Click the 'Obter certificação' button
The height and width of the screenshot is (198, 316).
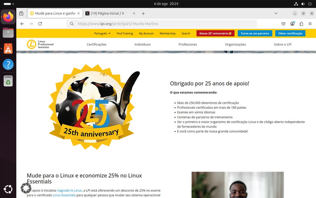(290, 34)
